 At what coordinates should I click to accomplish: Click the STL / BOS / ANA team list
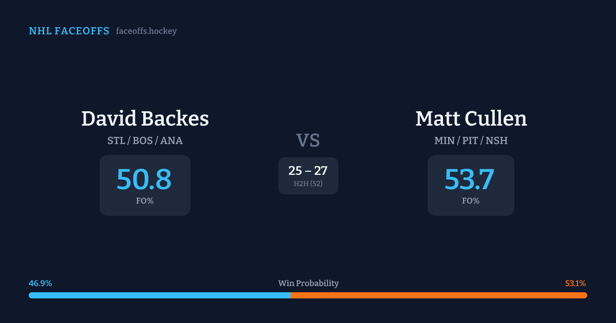point(145,140)
